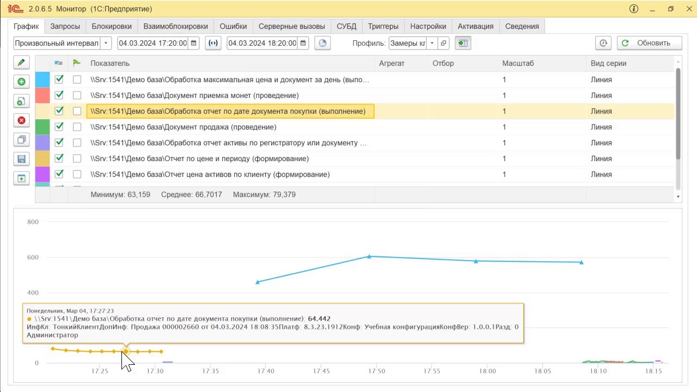
Task: Open the calendar for end date 18:20:00
Action: point(303,43)
